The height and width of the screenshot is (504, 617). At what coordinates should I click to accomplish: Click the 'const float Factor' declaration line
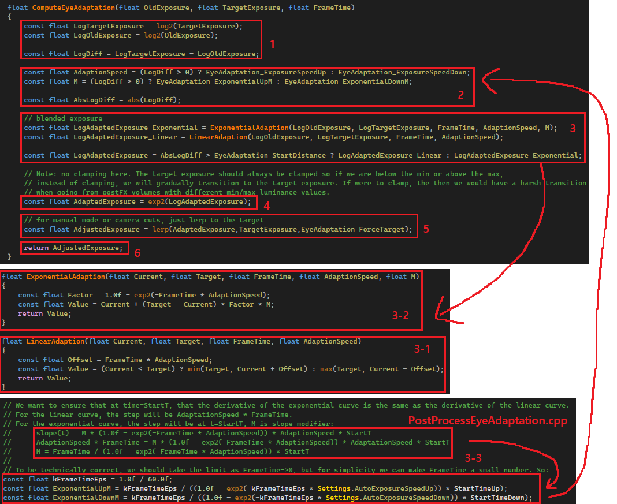[x=144, y=295]
